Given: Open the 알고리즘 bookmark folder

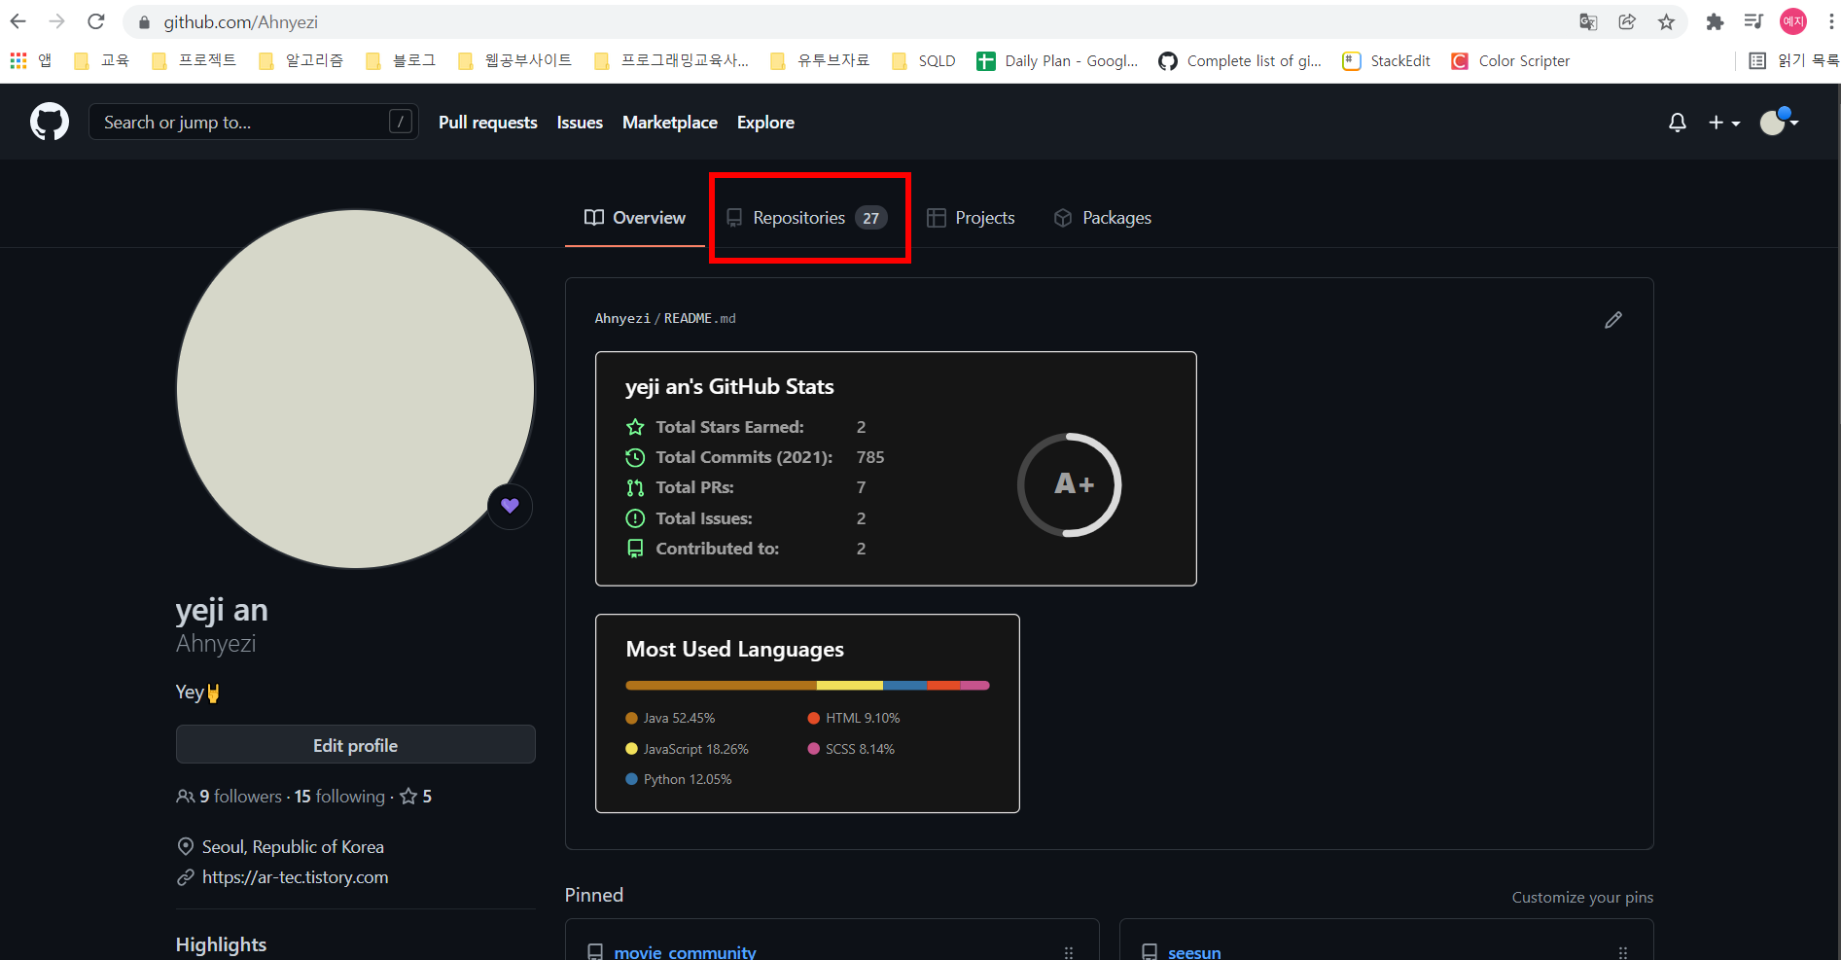Looking at the screenshot, I should click(301, 60).
